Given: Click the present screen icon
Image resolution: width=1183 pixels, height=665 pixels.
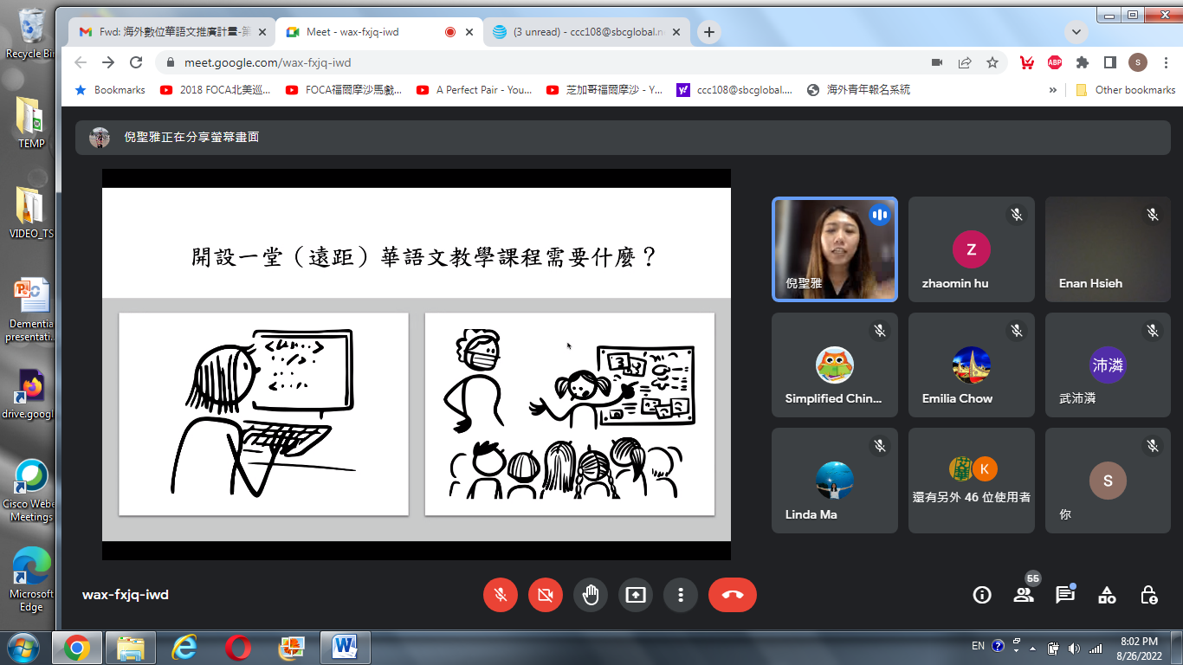Looking at the screenshot, I should [636, 595].
